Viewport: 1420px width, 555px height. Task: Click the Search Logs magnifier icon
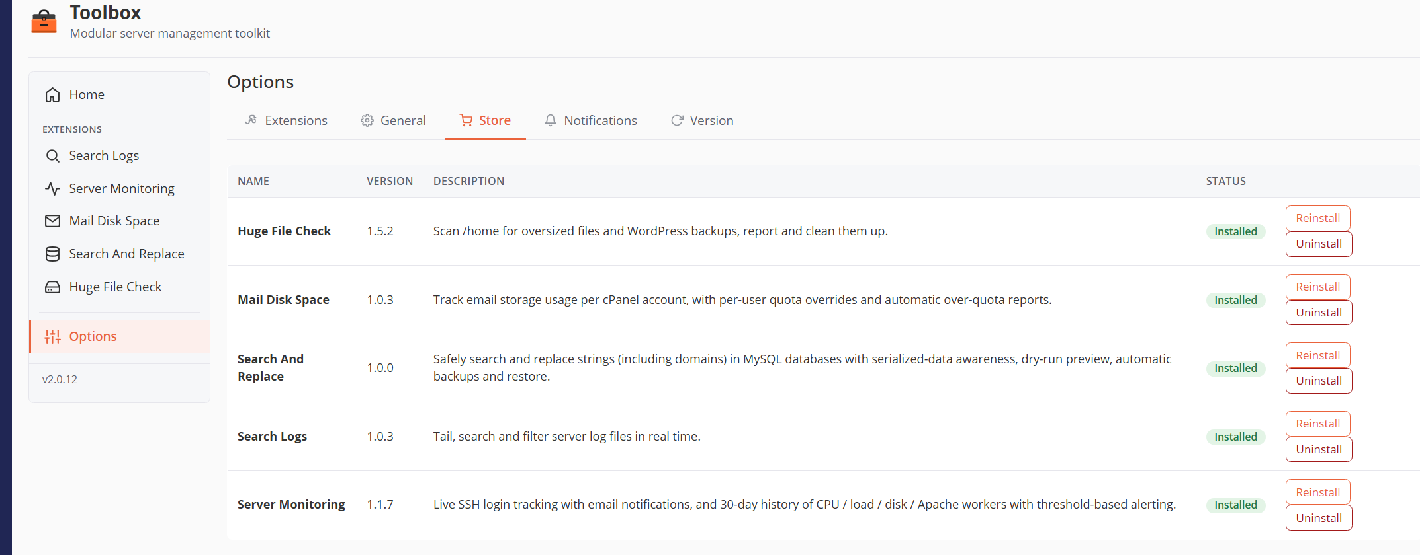pos(53,156)
